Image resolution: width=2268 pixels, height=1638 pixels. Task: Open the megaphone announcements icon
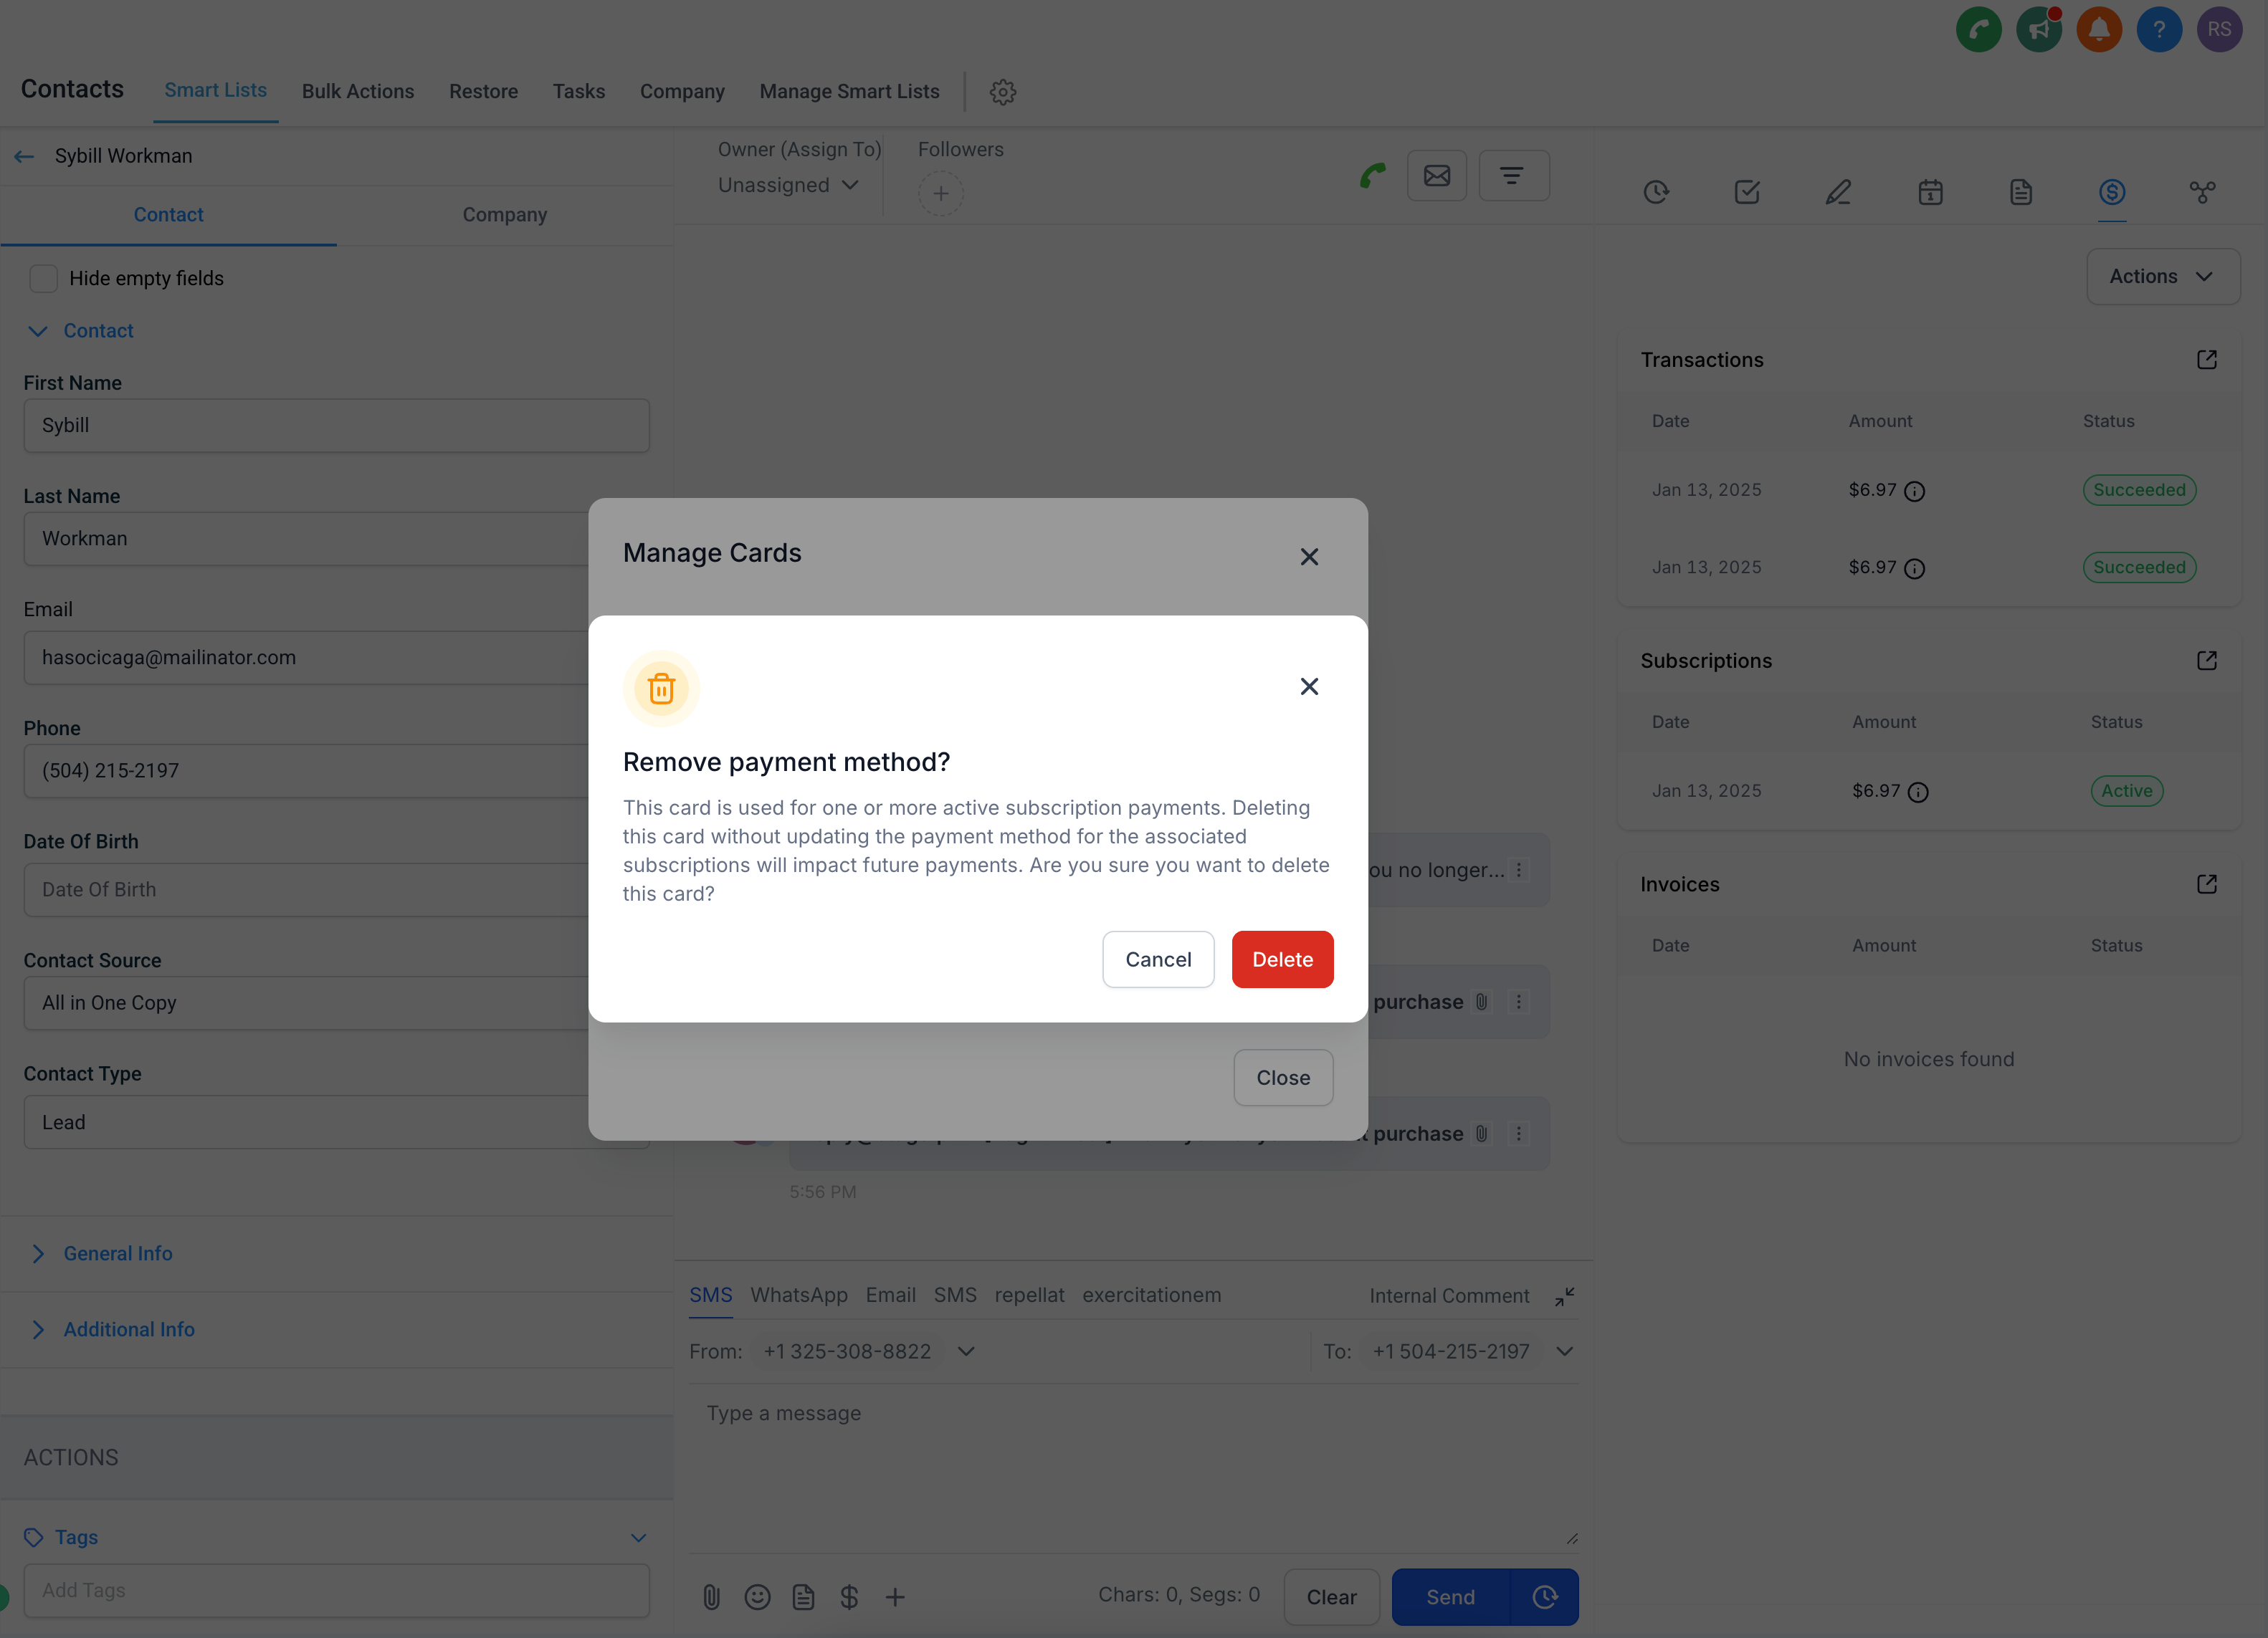[2038, 29]
